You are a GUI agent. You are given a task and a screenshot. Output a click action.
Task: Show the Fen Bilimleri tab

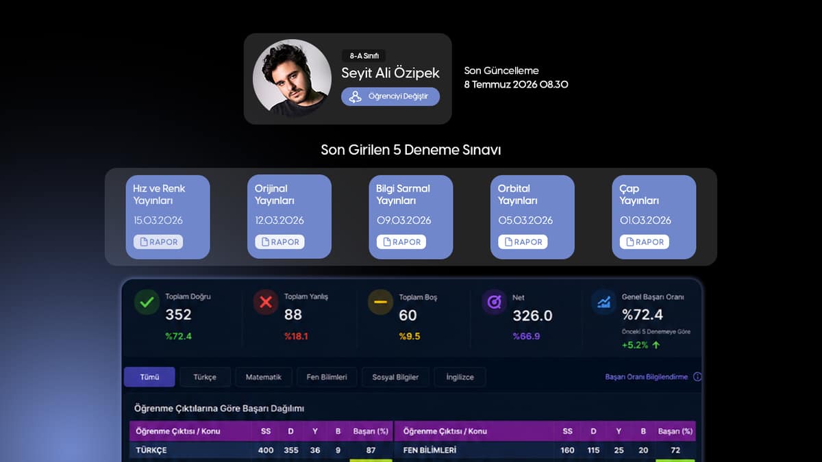coord(327,377)
